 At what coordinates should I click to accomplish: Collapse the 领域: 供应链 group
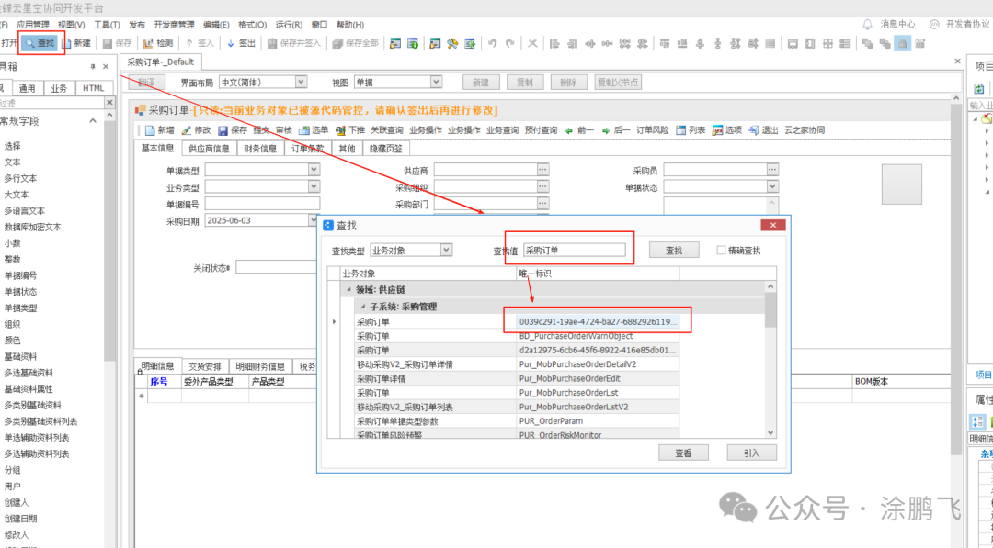coord(349,290)
